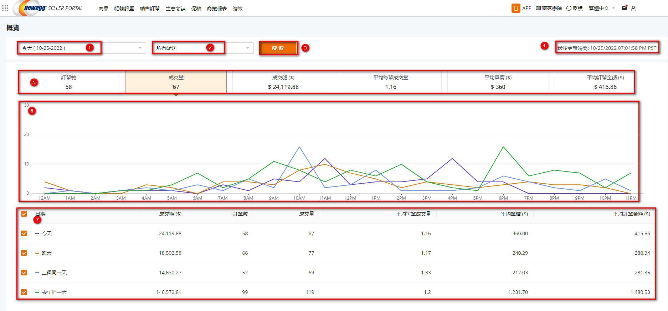The height and width of the screenshot is (311, 668).
Task: Click the 146,572.81 cell in 去年同一天 row
Action: [x=169, y=292]
